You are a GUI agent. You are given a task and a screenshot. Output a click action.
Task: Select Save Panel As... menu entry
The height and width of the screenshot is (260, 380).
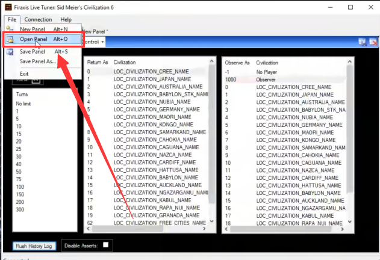pos(43,61)
